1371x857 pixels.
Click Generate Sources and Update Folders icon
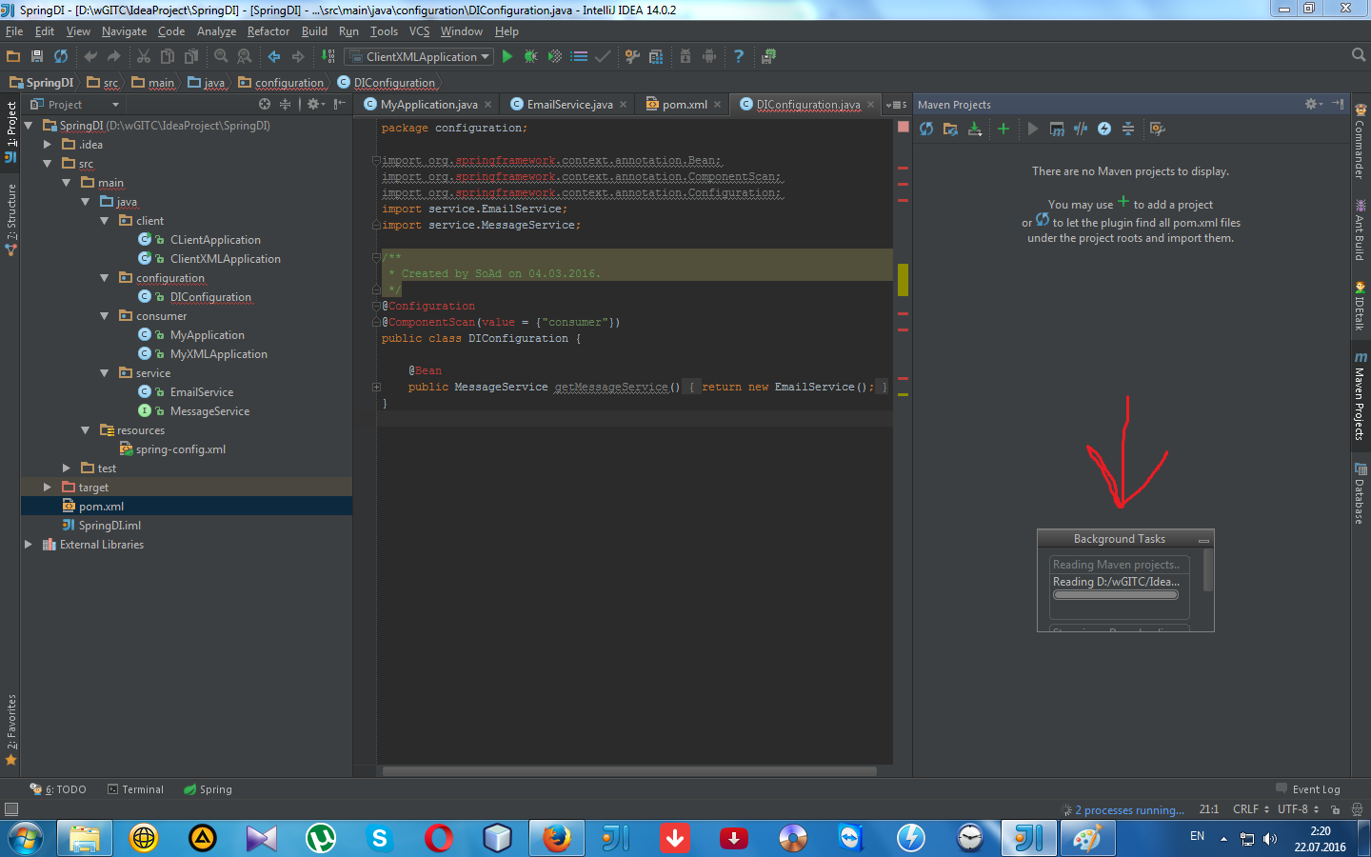[x=950, y=129]
